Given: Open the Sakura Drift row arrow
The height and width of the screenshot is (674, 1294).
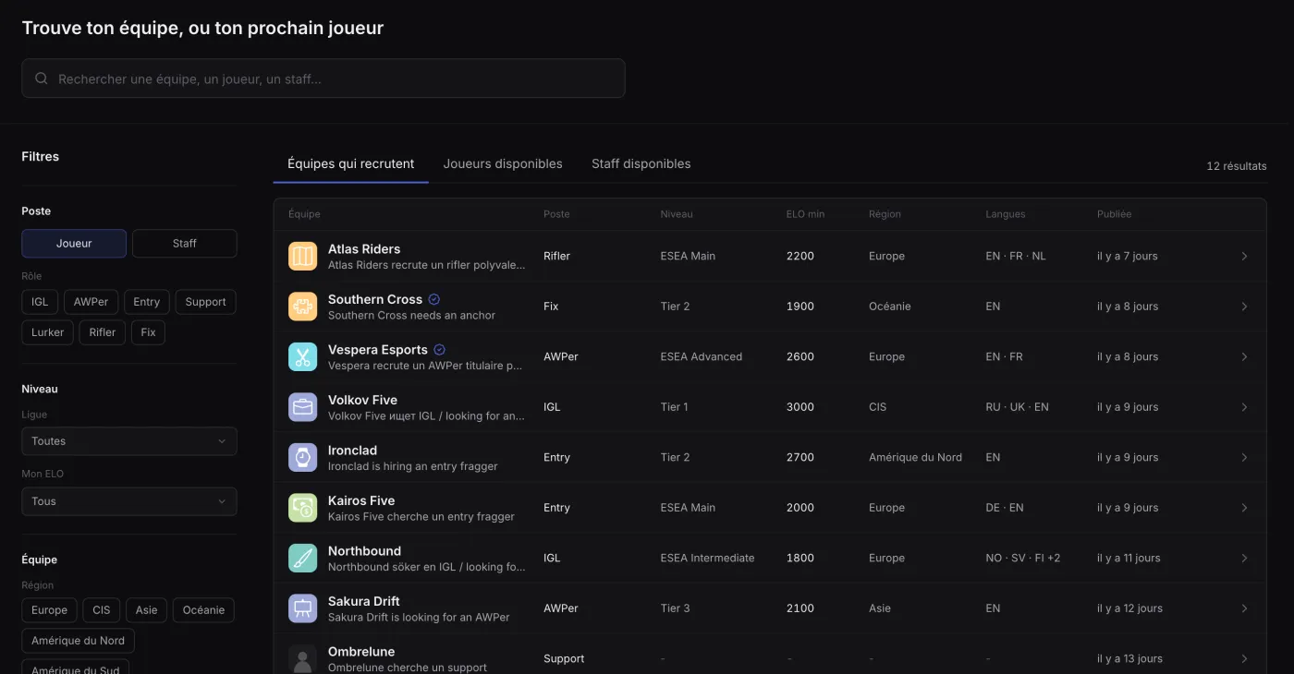Looking at the screenshot, I should click(1244, 608).
